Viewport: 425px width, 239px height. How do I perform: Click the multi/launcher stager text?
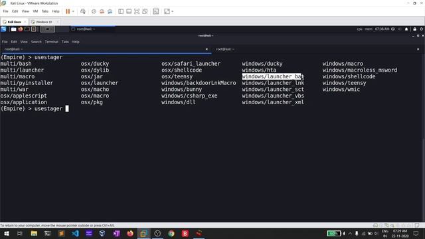(22, 70)
